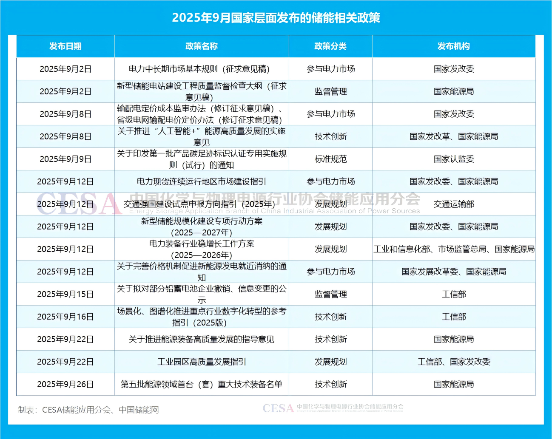Click the title 2025年9月国家层面发布的储能相关政策
Image resolution: width=552 pixels, height=439 pixels.
tap(276, 18)
